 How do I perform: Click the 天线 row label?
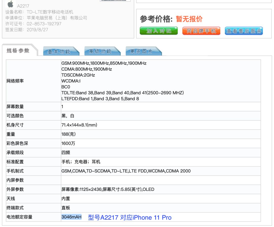(x=11, y=198)
